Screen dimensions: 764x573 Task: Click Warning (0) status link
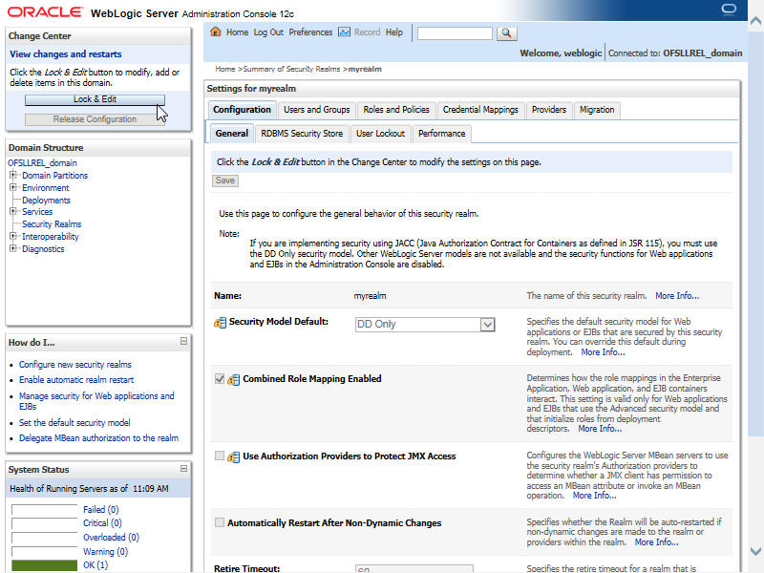105,552
